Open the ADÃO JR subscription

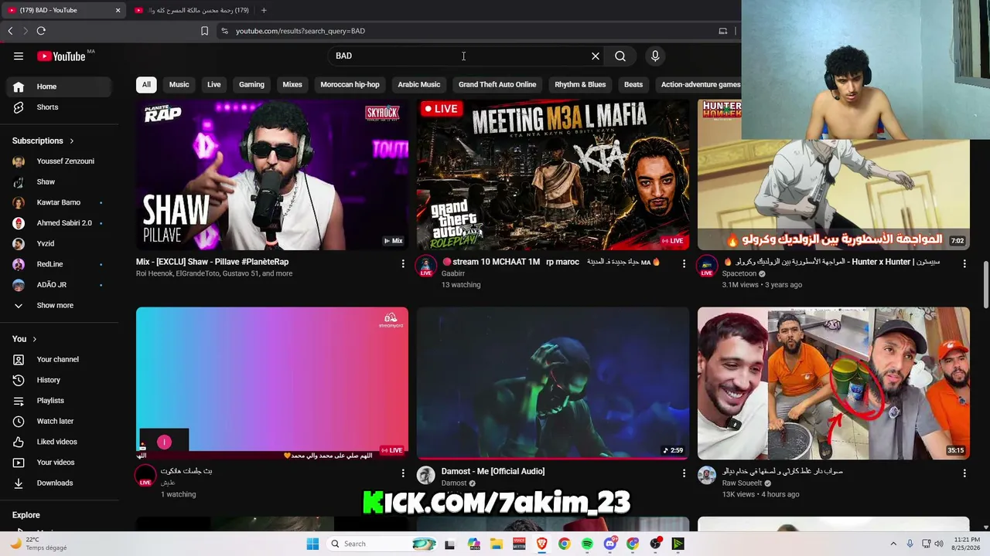[60, 285]
